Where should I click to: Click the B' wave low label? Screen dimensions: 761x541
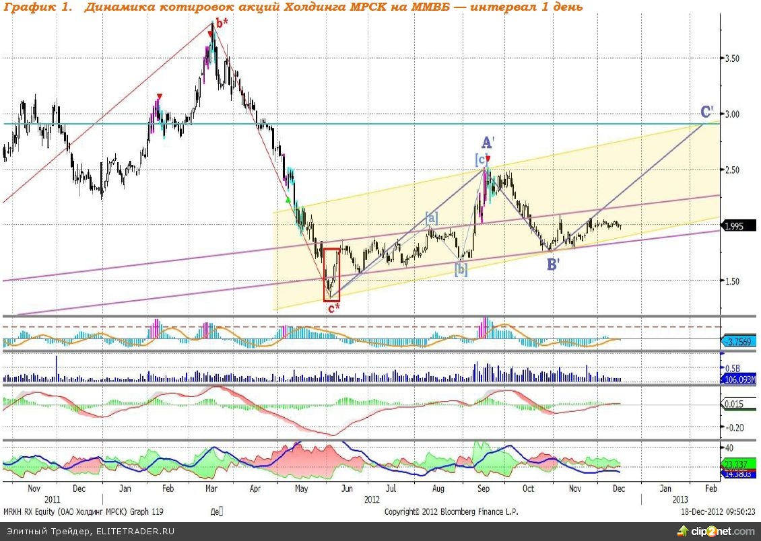(x=553, y=265)
